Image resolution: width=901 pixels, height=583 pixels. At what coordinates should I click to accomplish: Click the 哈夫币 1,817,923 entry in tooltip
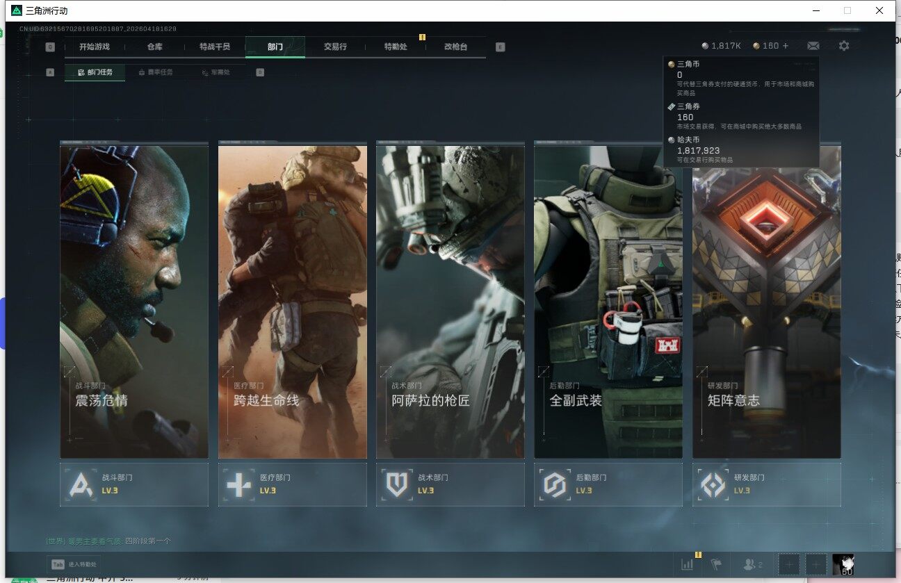741,149
